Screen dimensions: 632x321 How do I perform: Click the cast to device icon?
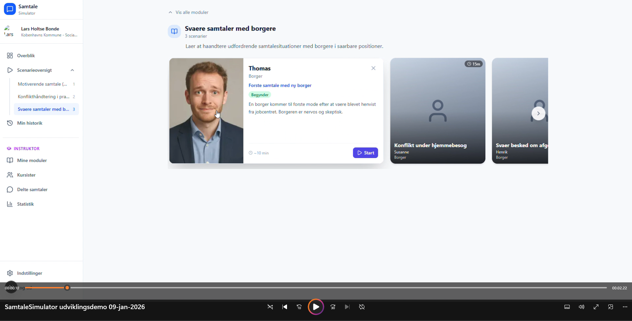611,307
